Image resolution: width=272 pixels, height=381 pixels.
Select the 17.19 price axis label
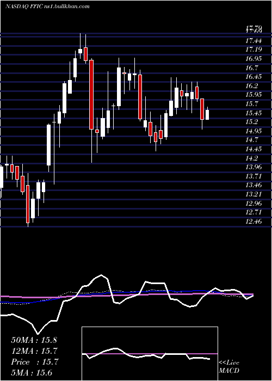254,50
